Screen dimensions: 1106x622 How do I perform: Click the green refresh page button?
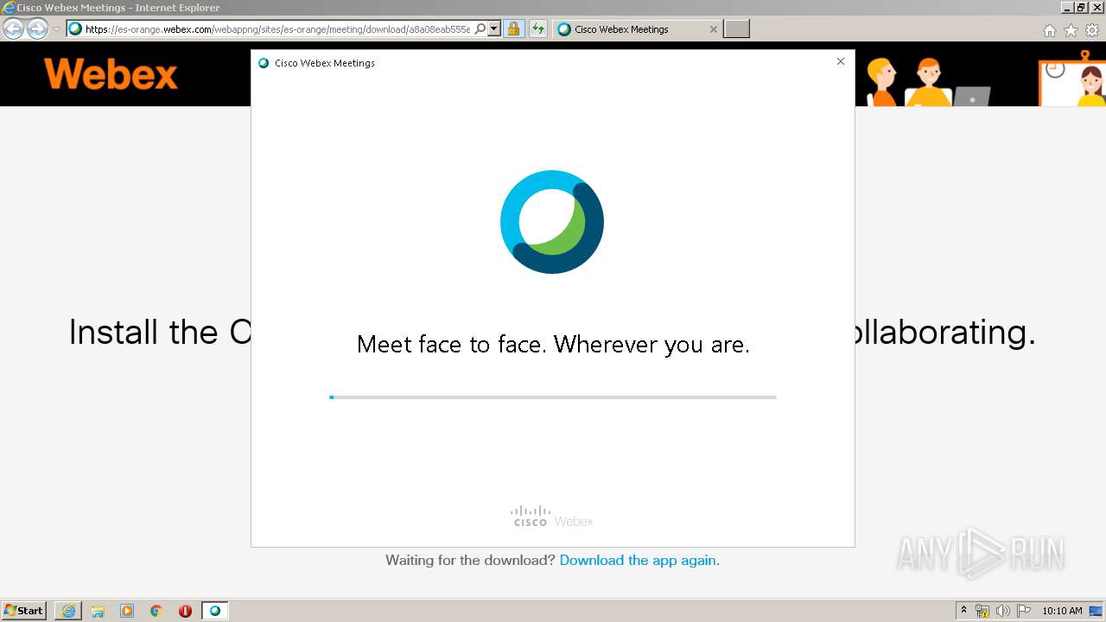pyautogui.click(x=538, y=29)
